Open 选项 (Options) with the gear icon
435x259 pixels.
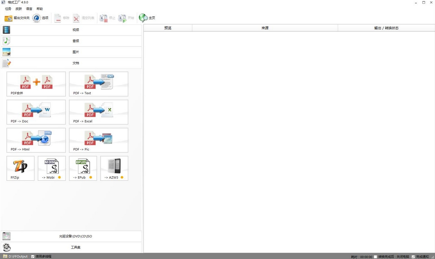[x=40, y=18]
